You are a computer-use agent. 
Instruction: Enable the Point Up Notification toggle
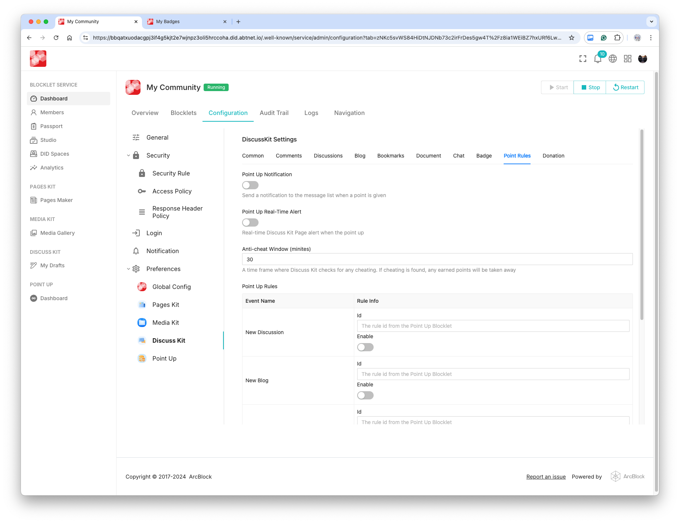250,185
